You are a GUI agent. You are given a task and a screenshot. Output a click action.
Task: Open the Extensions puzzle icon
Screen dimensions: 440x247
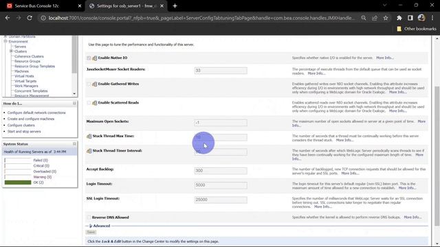[x=399, y=18]
